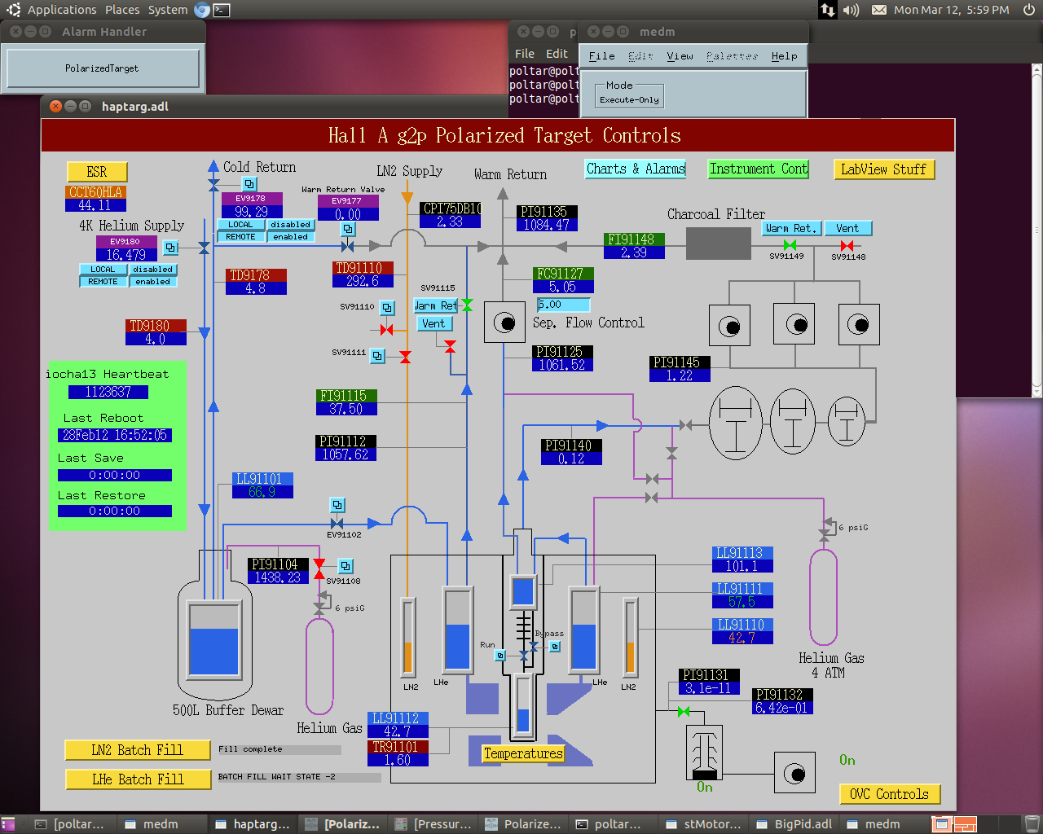Click the BigPid.adl taskbar entry
Image resolution: width=1043 pixels, height=834 pixels.
point(795,824)
